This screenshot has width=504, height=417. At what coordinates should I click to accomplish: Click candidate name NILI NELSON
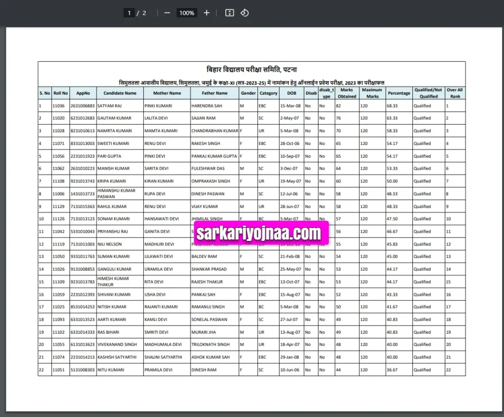pos(110,244)
